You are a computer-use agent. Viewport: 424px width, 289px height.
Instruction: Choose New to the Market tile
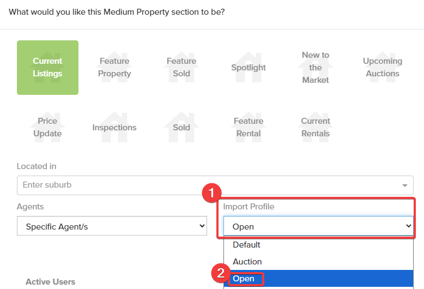pyautogui.click(x=316, y=68)
